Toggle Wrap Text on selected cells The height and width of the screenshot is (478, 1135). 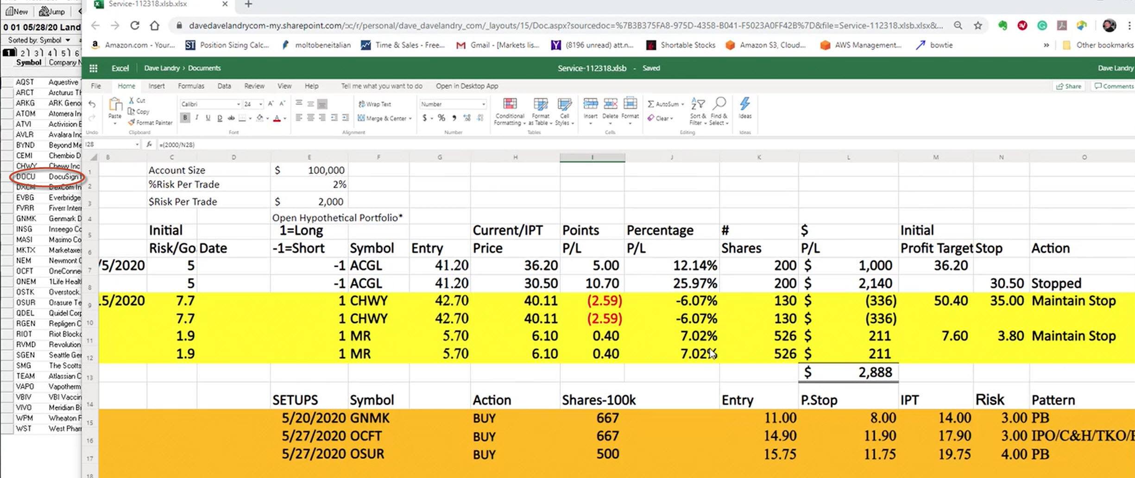point(375,104)
